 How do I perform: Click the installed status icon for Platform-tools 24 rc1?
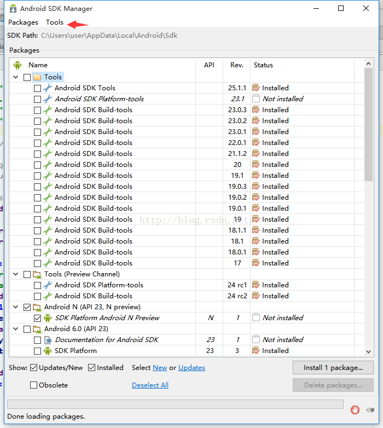[256, 285]
